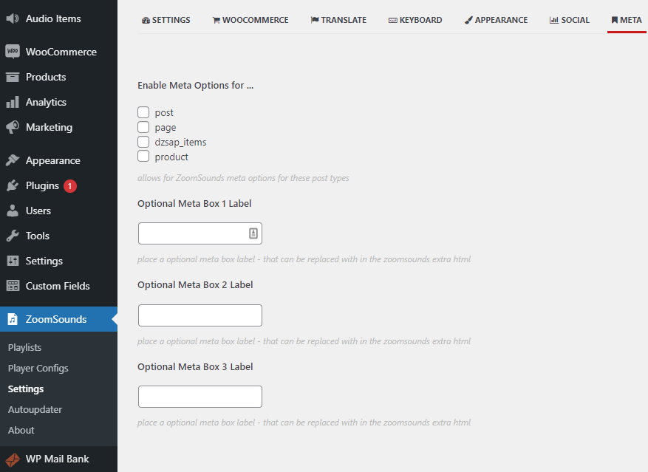This screenshot has width=648, height=472.
Task: Open the Translate tab
Action: coord(338,20)
